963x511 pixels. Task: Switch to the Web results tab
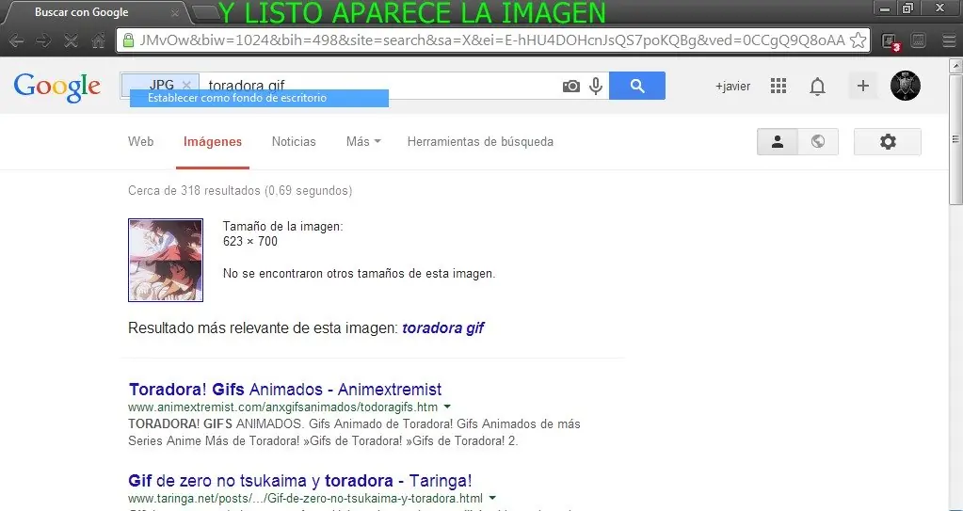(140, 142)
